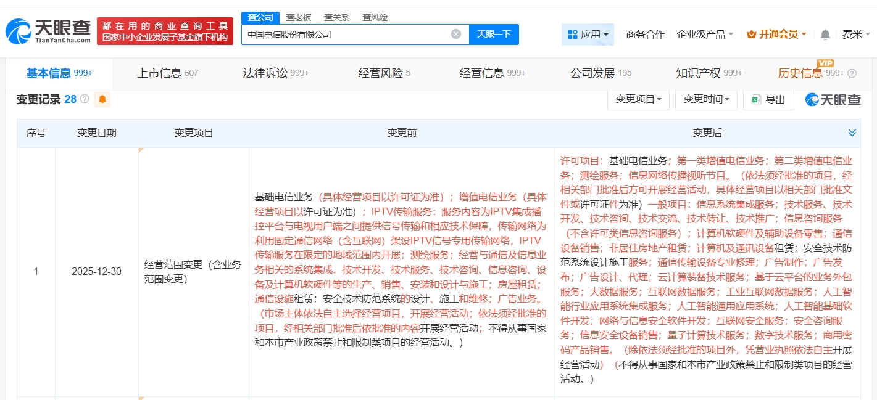This screenshot has width=877, height=400.
Task: Click the 导出 export button
Action: click(x=768, y=99)
